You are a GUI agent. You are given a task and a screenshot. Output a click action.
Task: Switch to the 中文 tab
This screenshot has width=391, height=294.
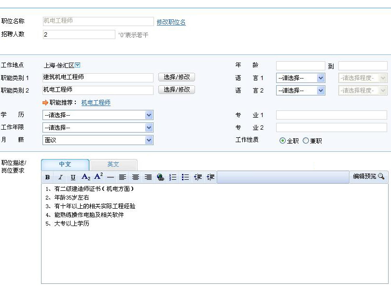[65, 164]
